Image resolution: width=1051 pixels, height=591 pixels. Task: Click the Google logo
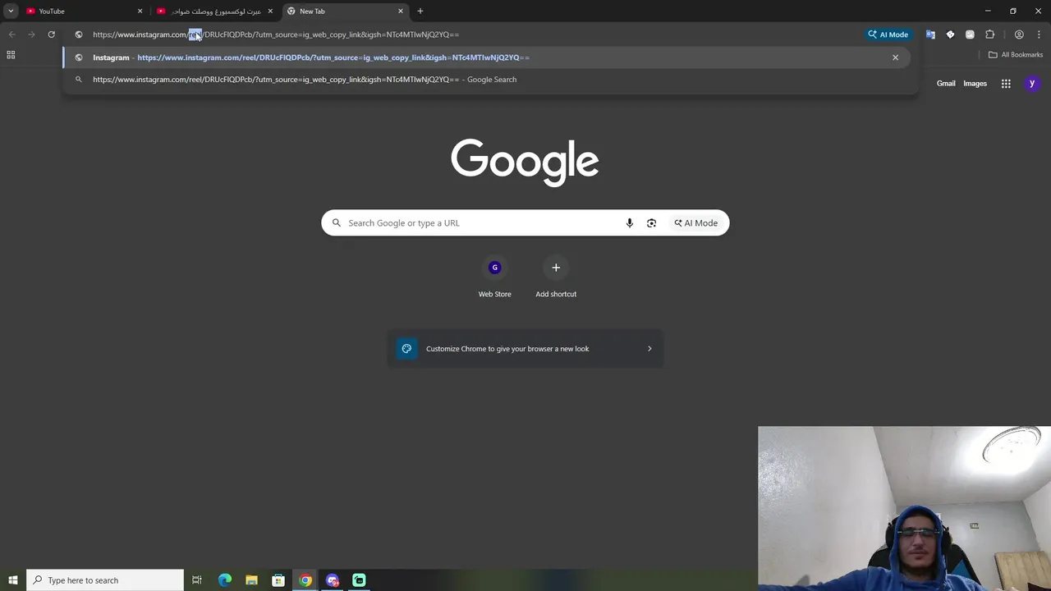pos(525,162)
